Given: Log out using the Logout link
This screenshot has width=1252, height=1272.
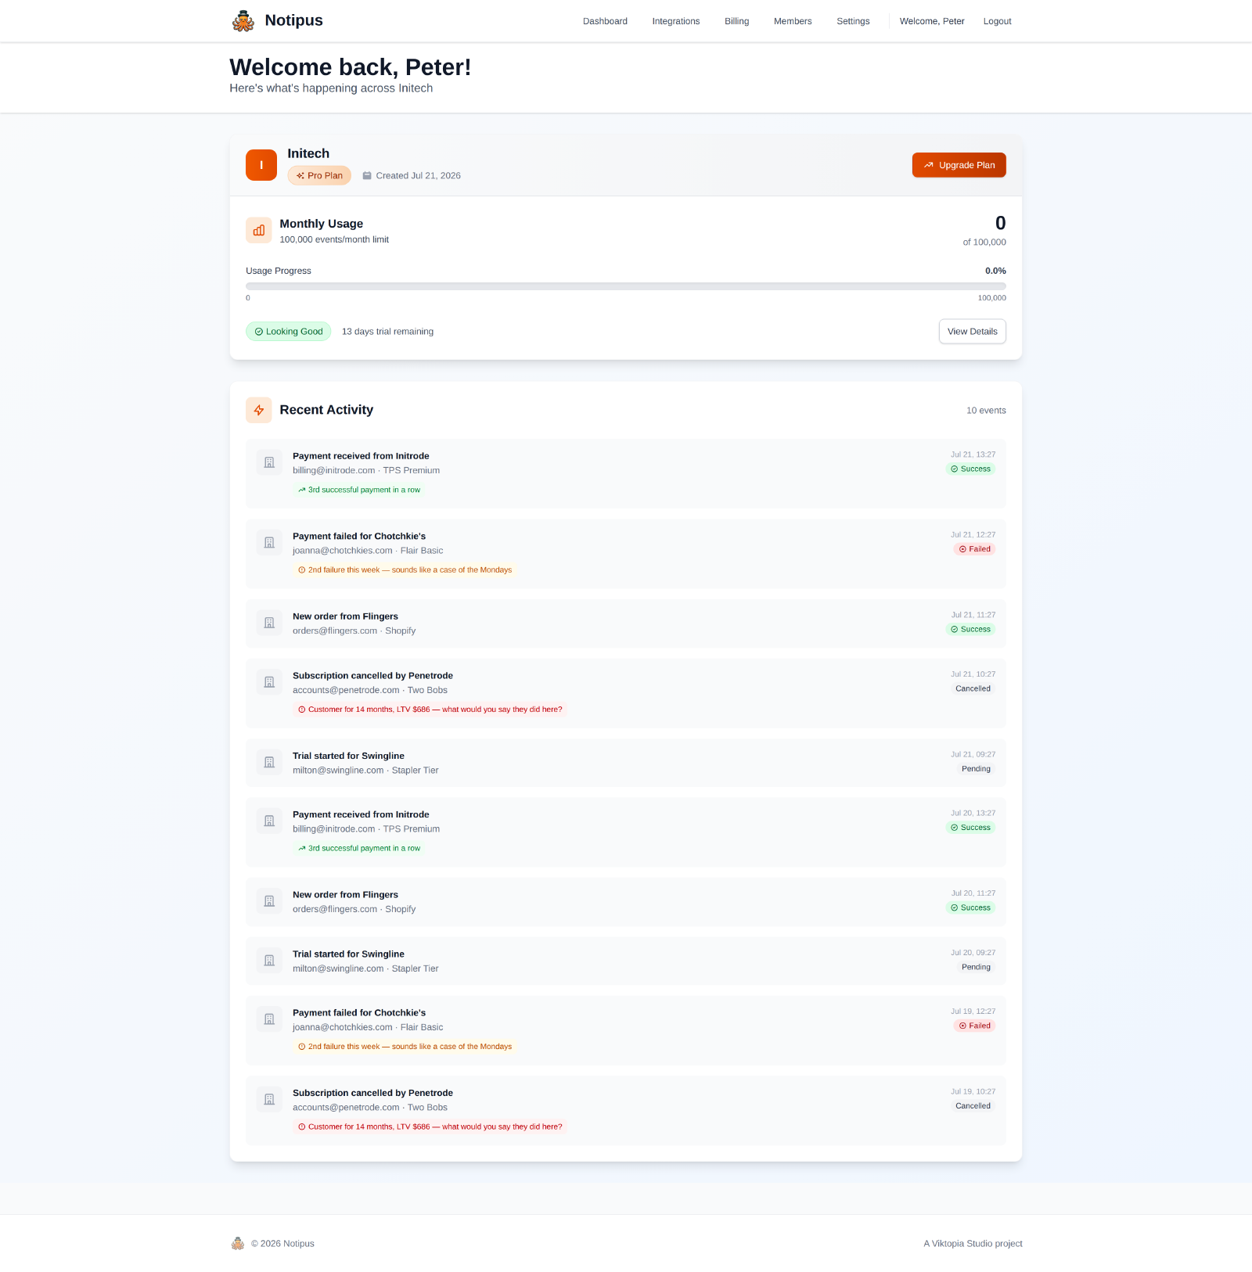Looking at the screenshot, I should click(998, 21).
